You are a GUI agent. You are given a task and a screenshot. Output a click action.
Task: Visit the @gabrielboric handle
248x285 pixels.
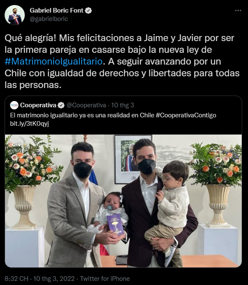tap(49, 19)
